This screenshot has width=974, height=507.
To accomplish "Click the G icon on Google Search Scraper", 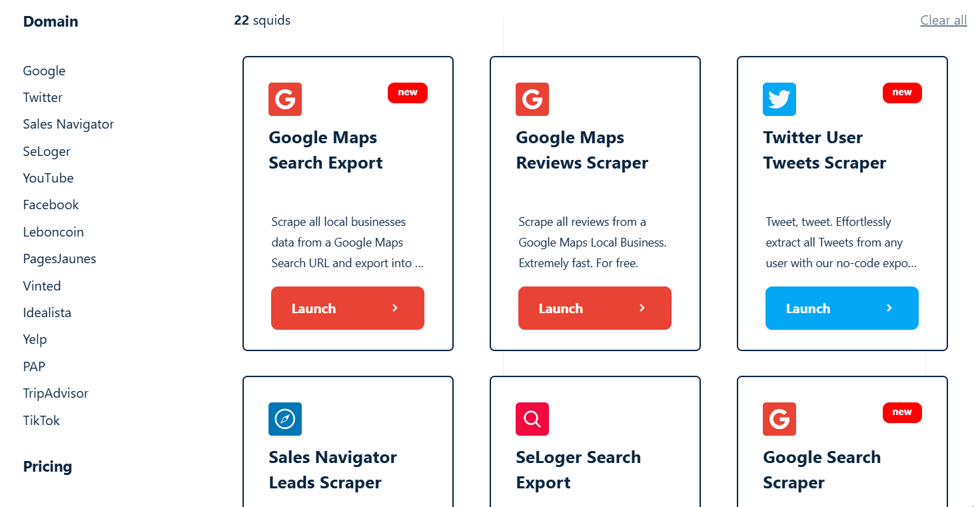I will [x=779, y=418].
